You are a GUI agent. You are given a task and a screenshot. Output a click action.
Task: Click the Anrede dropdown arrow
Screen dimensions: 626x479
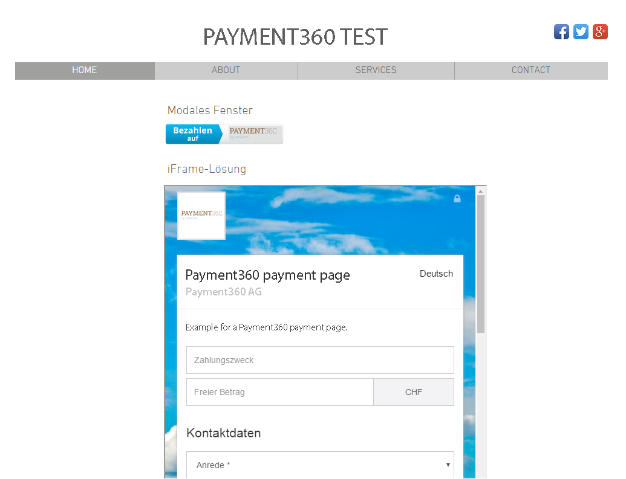tap(448, 465)
